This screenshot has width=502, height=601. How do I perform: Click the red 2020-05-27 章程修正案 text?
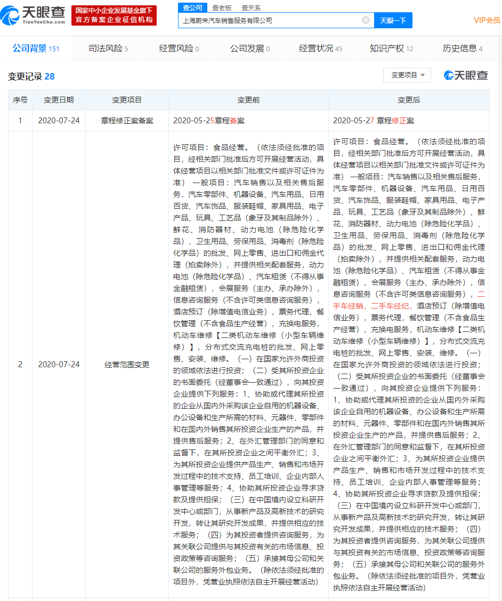pos(375,121)
